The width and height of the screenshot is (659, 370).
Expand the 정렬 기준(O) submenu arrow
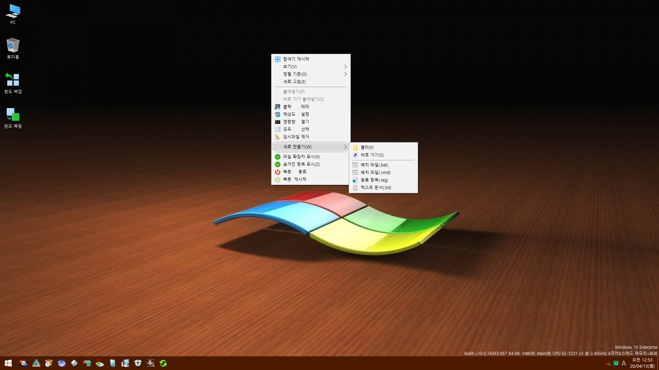(345, 74)
